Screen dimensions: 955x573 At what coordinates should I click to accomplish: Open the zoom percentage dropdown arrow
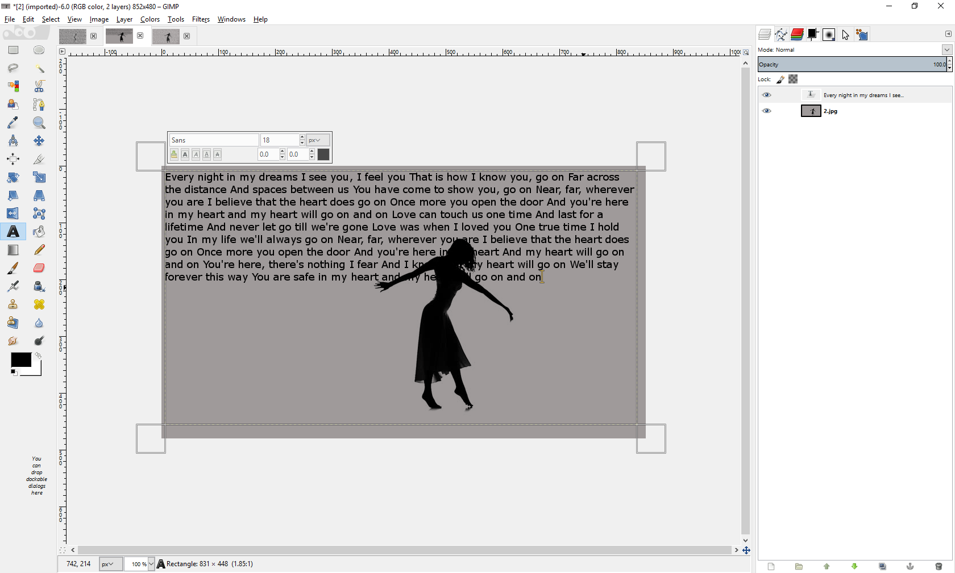151,564
